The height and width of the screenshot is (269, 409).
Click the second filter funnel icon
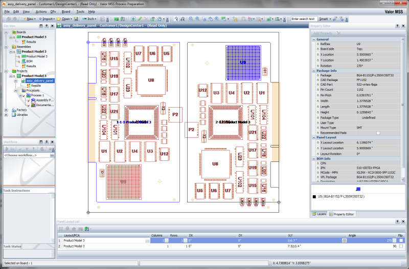point(342,19)
